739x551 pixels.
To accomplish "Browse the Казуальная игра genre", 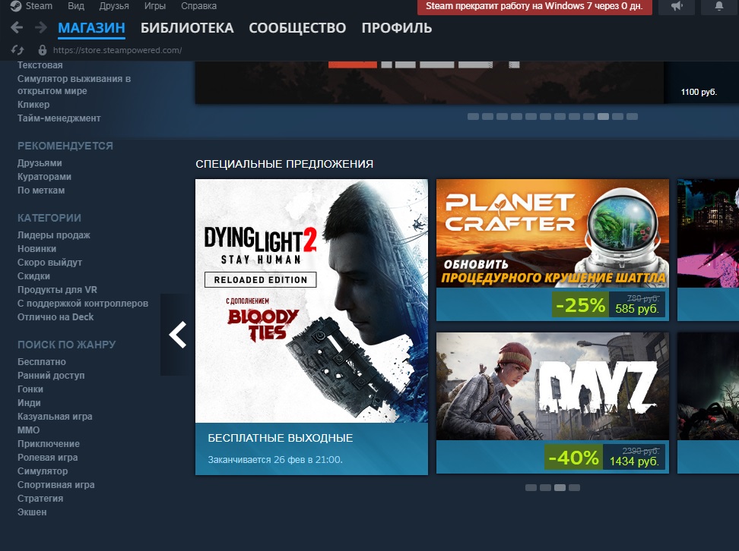I will [x=55, y=416].
